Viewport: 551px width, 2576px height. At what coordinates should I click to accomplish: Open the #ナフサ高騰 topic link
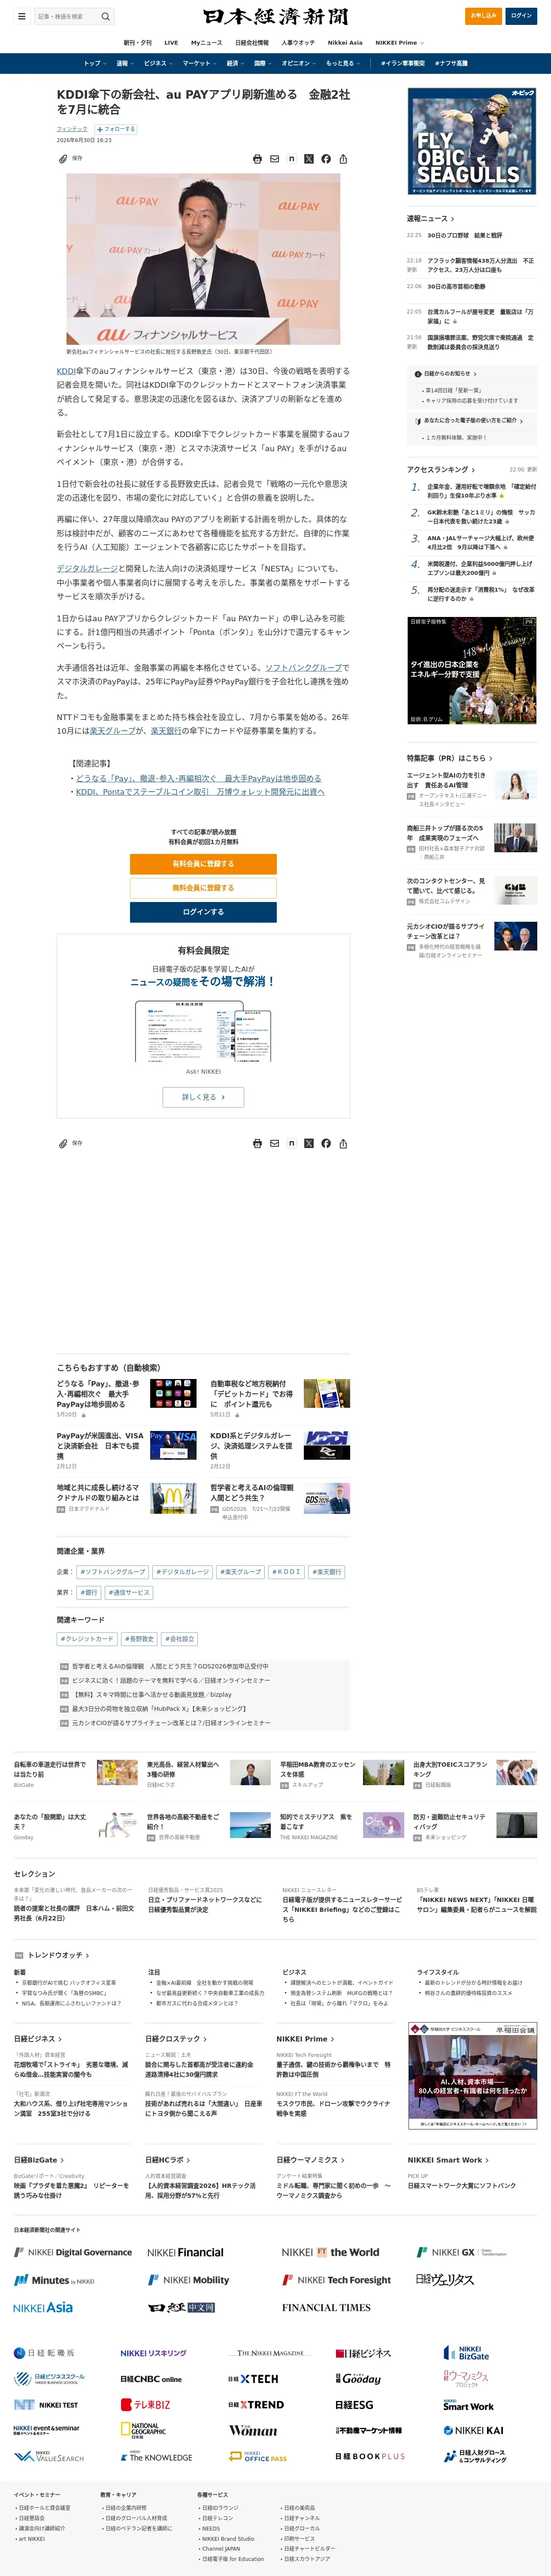(x=452, y=63)
